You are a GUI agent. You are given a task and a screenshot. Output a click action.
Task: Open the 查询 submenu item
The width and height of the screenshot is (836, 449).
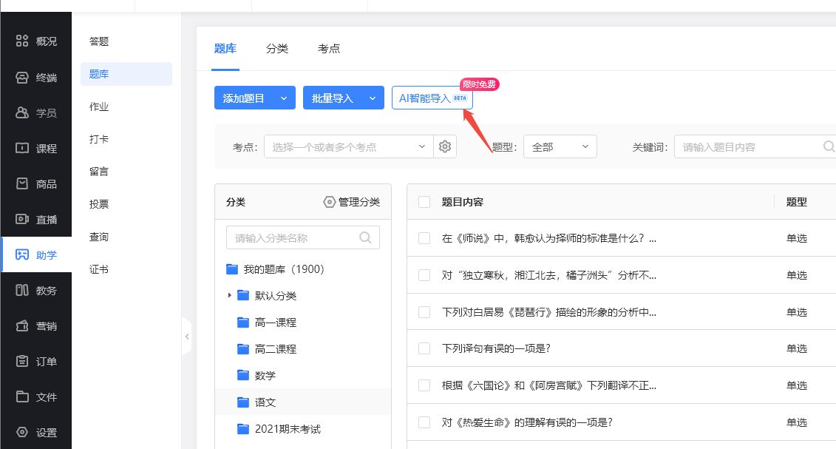(98, 237)
